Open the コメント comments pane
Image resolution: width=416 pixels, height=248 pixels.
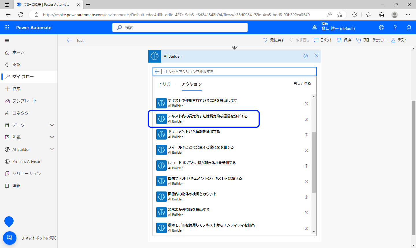tap(323, 40)
